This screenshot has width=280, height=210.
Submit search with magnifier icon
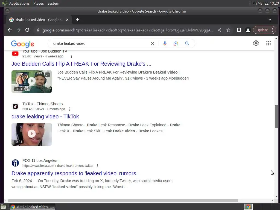tap(187, 43)
